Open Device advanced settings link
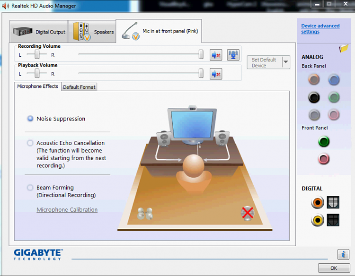Screen dimensions: 355x276 [x=320, y=29]
